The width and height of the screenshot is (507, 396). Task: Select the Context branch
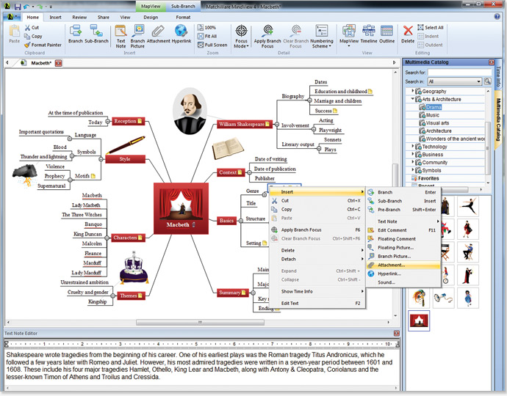[230, 172]
